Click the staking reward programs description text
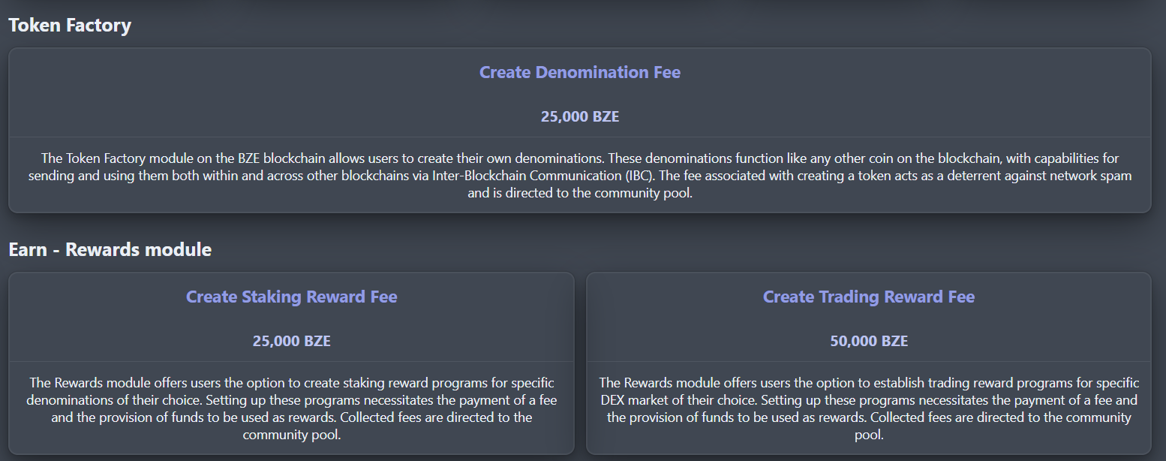The image size is (1166, 461). pyautogui.click(x=291, y=408)
